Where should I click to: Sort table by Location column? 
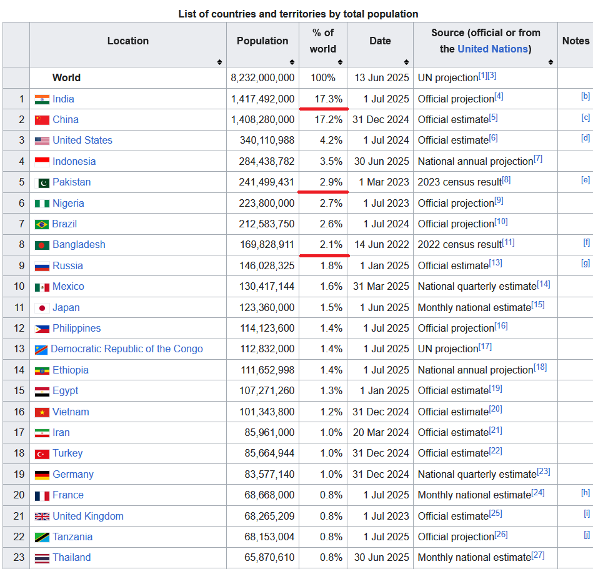coord(219,62)
